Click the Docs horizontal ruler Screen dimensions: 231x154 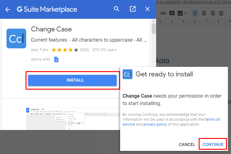click(194, 21)
